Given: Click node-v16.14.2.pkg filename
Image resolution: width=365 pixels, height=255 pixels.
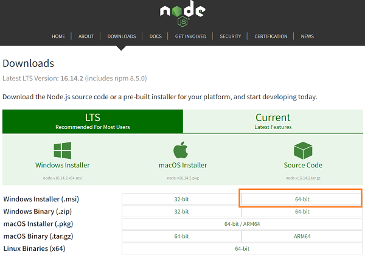Looking at the screenshot, I should pos(182,178).
